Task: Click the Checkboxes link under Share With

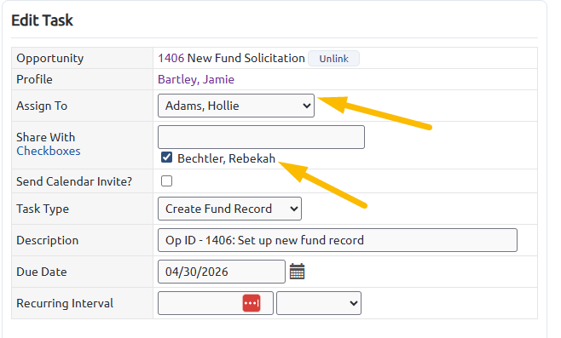Action: point(49,152)
